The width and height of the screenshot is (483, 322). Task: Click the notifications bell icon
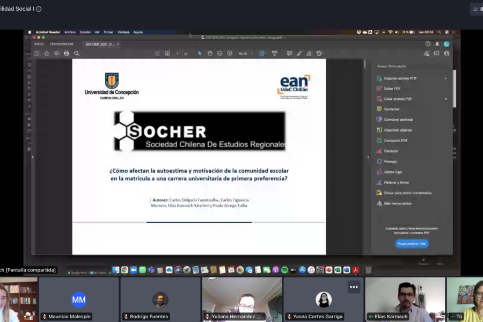click(x=437, y=44)
